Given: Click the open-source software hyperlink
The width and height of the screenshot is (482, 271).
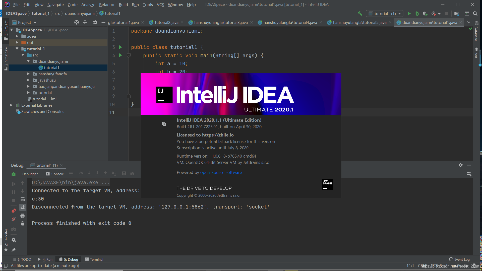Looking at the screenshot, I should click(221, 172).
